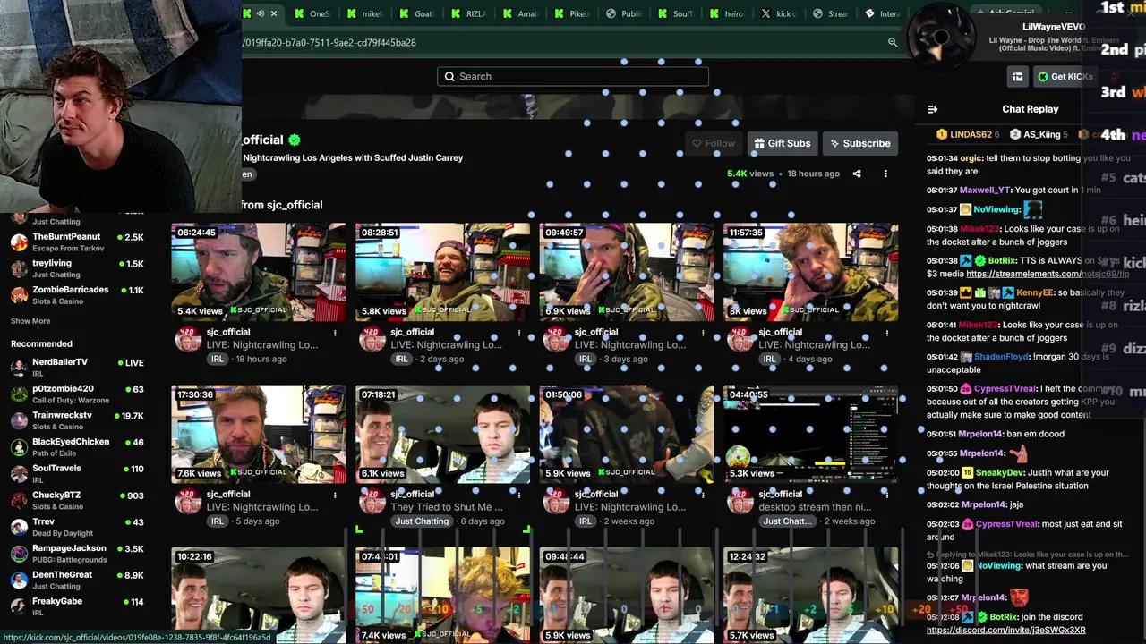
Task: Focus the Kick Search field
Action: (x=573, y=76)
